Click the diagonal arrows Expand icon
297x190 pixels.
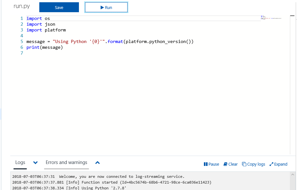pyautogui.click(x=272, y=164)
